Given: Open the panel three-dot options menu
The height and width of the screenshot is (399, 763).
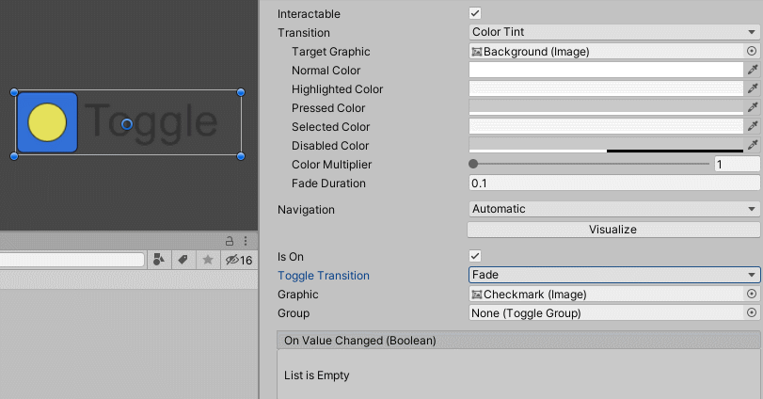Looking at the screenshot, I should pos(246,241).
